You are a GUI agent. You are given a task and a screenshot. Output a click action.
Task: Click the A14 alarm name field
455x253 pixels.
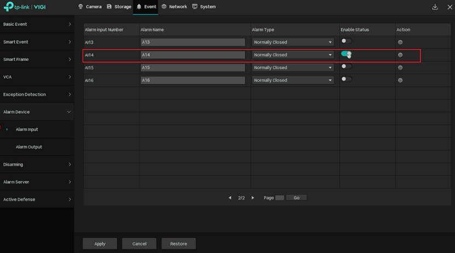click(x=192, y=55)
